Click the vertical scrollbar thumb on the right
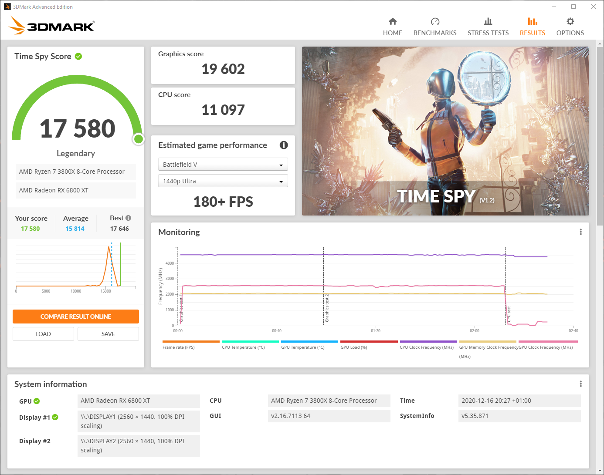The width and height of the screenshot is (604, 475). click(x=600, y=136)
